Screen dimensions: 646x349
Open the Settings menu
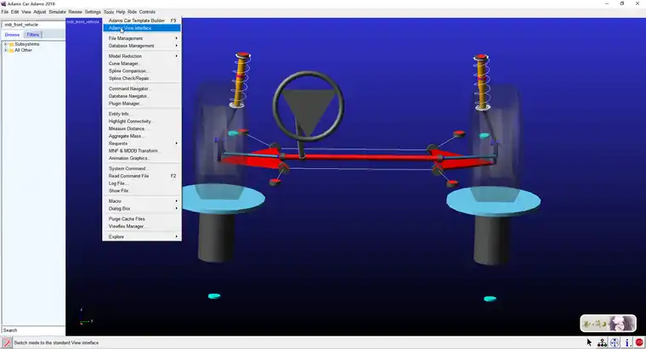click(93, 12)
